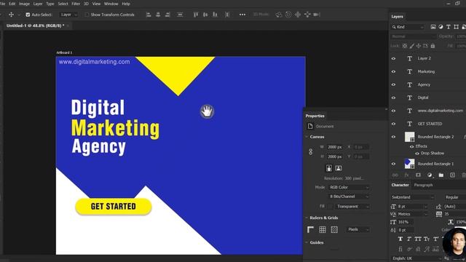The image size is (466, 262).
Task: Open the Window menu
Action: [x=111, y=4]
